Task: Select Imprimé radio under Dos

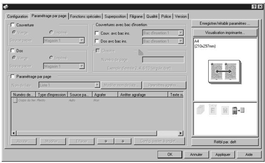Action: click(51, 58)
